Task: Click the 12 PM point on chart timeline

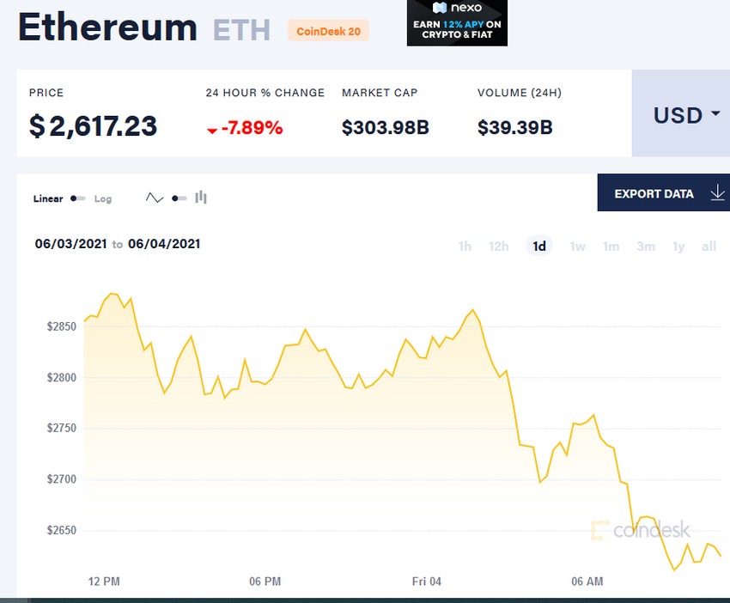Action: [104, 582]
